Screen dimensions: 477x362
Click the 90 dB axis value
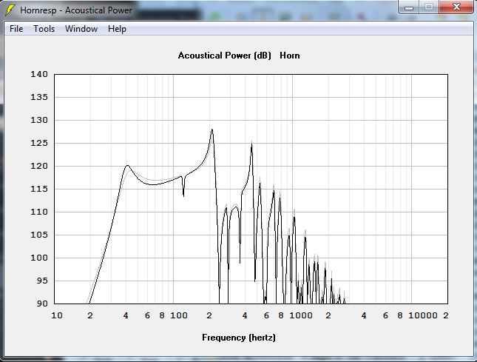pyautogui.click(x=42, y=304)
